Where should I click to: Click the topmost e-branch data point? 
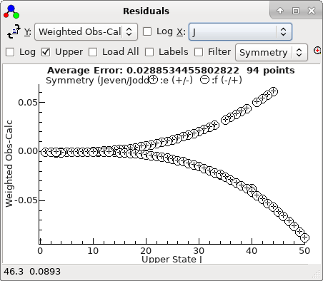pyautogui.click(x=274, y=91)
